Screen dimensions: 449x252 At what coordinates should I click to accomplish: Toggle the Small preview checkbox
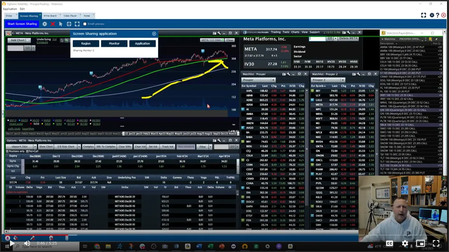point(85,24)
